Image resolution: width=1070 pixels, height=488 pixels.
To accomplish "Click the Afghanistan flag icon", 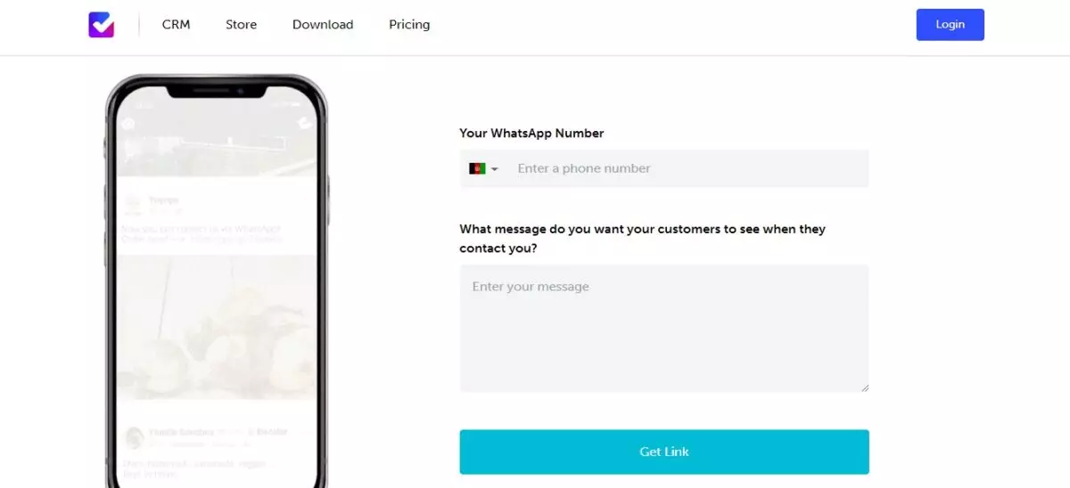I will coord(477,168).
